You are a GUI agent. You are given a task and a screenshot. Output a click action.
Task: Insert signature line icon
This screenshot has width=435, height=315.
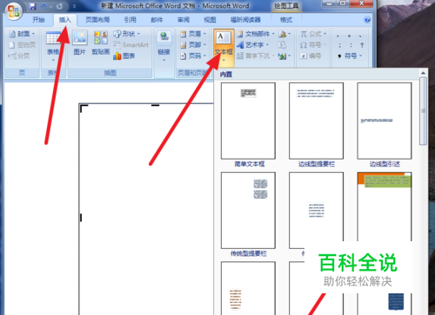284,34
